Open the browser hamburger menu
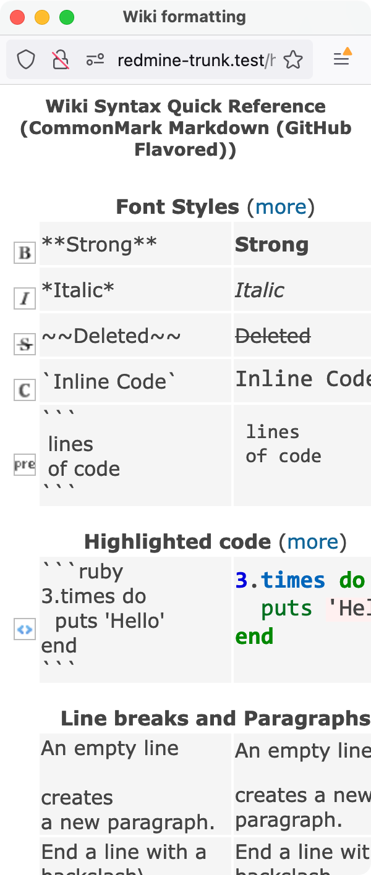 [x=342, y=58]
